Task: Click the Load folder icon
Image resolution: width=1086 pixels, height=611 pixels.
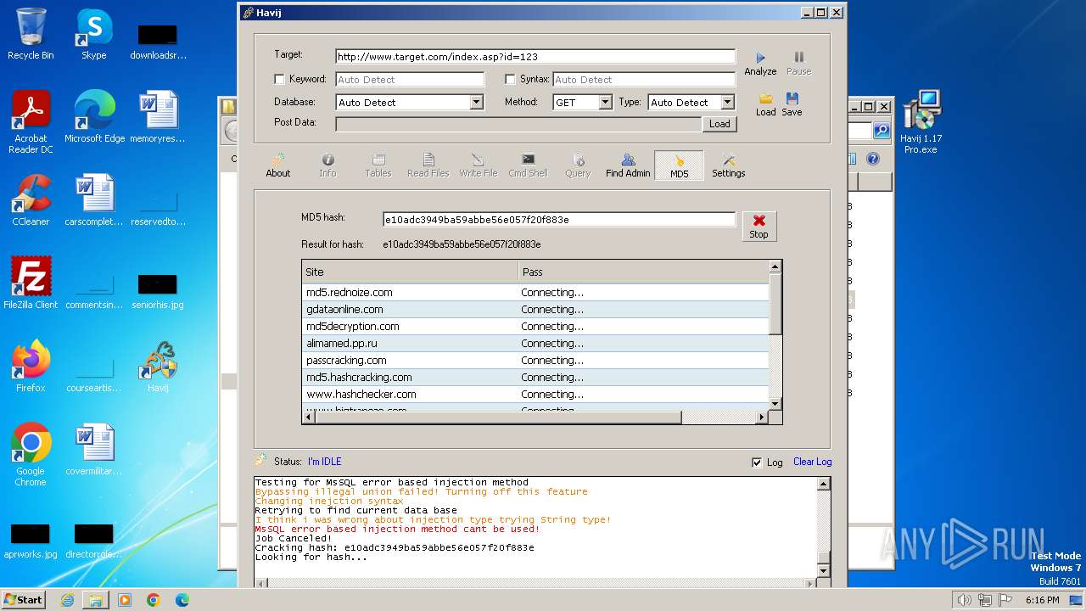Action: pyautogui.click(x=765, y=98)
